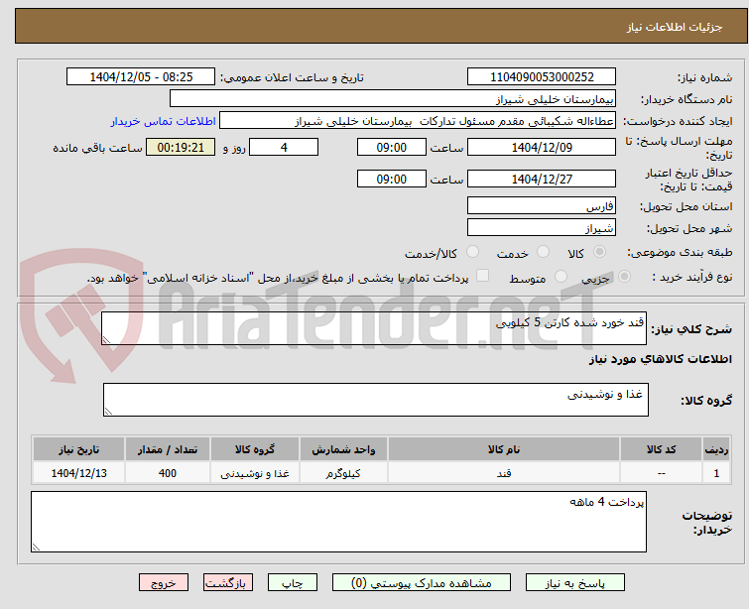Click the announcement date field 1404/12/05 - 08:25
Image resolution: width=749 pixels, height=609 pixels.
[x=141, y=77]
